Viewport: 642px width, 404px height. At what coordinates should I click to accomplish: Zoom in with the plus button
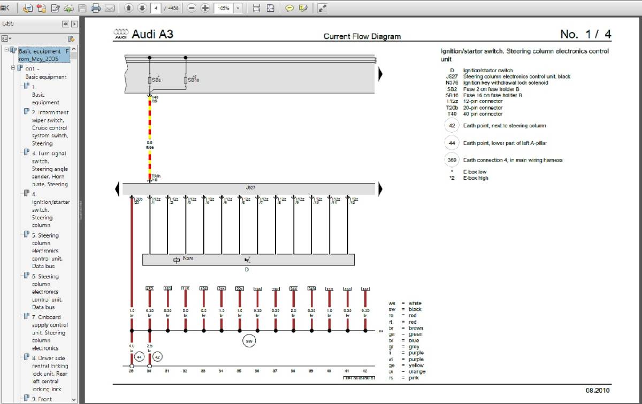205,8
